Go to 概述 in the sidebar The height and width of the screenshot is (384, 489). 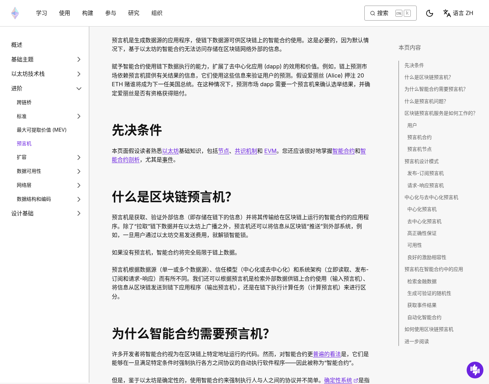pyautogui.click(x=17, y=45)
